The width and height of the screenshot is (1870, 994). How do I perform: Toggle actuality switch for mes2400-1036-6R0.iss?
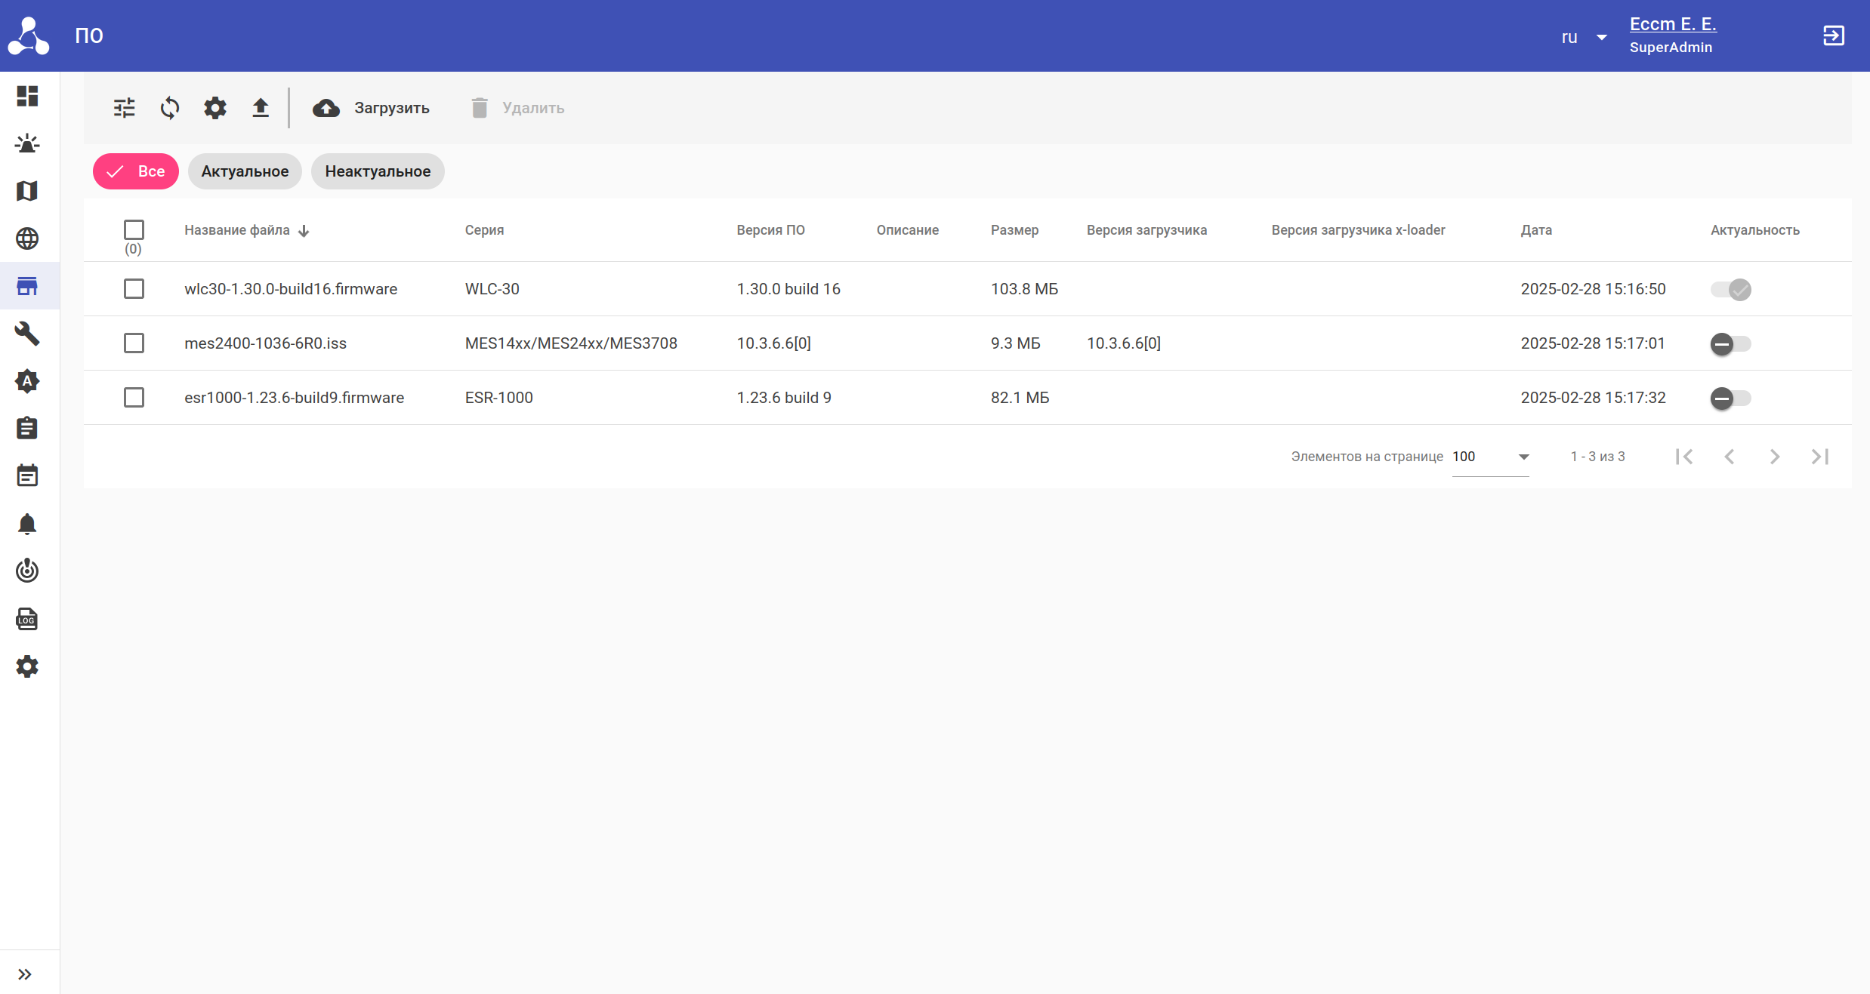tap(1730, 344)
